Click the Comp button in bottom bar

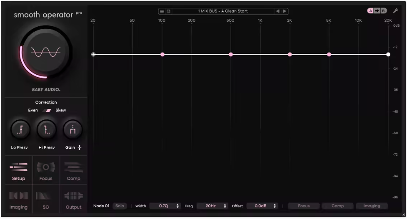[x=337, y=206]
